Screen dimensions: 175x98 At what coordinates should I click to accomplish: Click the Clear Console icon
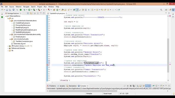(138, 86)
